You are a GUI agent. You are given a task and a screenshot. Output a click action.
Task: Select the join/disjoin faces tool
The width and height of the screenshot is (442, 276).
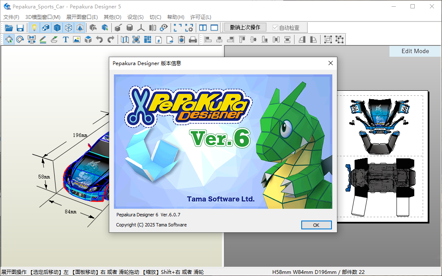click(x=32, y=39)
